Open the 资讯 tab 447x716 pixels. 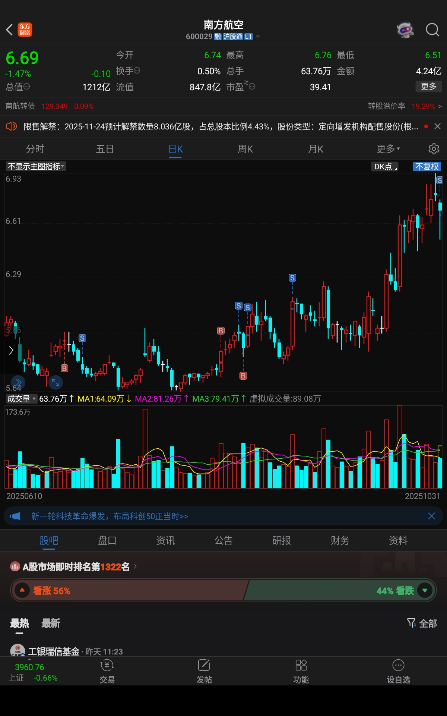pos(165,540)
